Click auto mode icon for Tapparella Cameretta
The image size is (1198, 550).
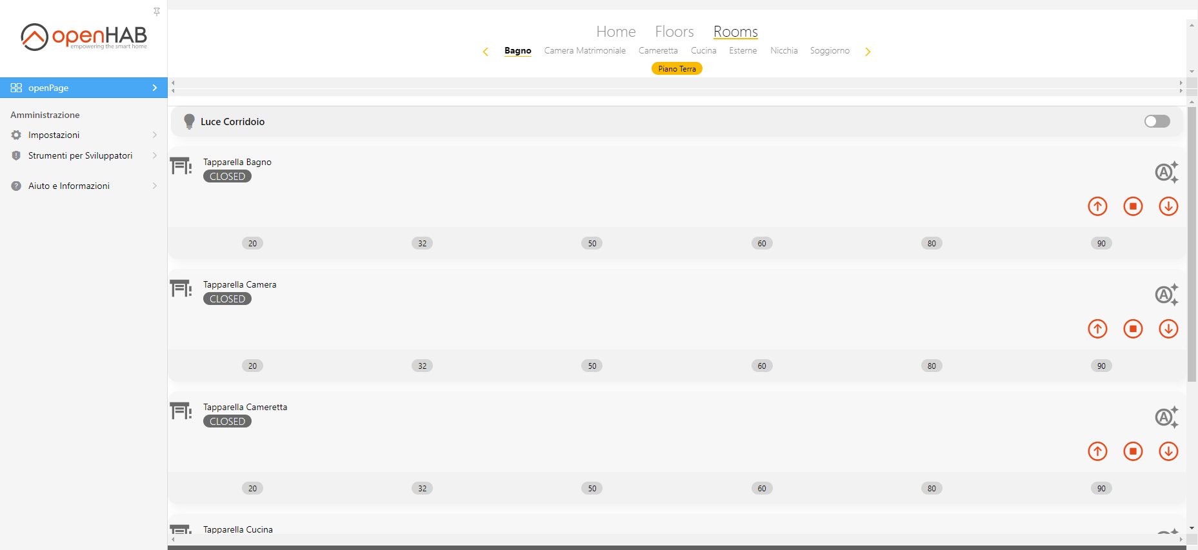click(x=1166, y=417)
